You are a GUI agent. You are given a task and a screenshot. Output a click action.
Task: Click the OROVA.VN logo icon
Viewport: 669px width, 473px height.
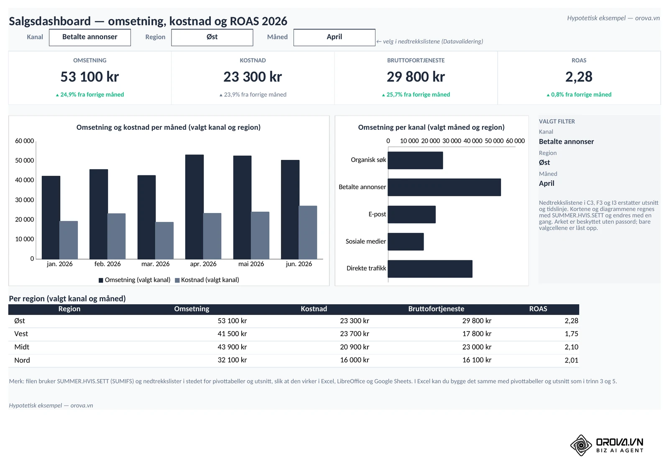[x=581, y=445]
